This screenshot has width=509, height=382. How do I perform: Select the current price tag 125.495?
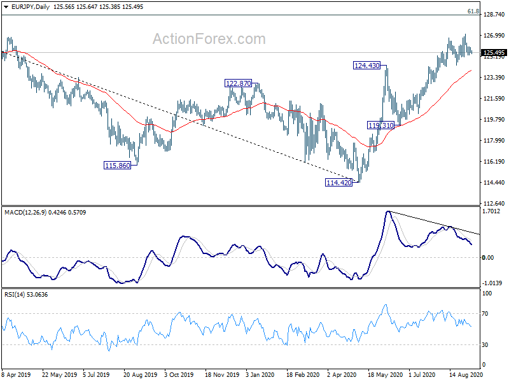coord(494,53)
